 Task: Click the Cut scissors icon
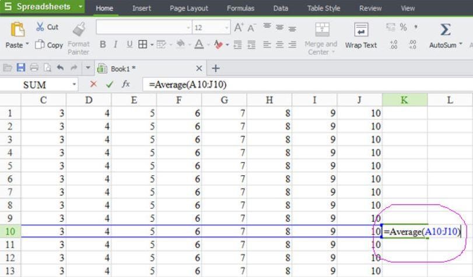tap(40, 27)
